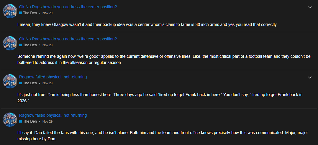318x145 pixels.
Task: Click The Den category square above "less than honest" post
Action: pos(21,83)
